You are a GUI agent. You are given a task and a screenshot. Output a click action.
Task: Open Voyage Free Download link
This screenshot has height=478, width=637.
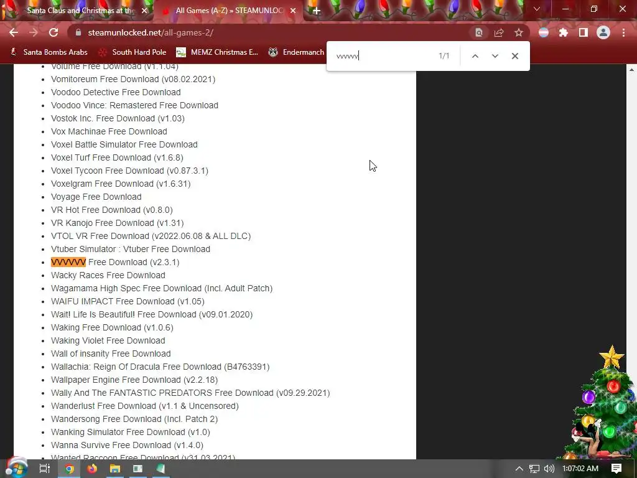point(96,197)
